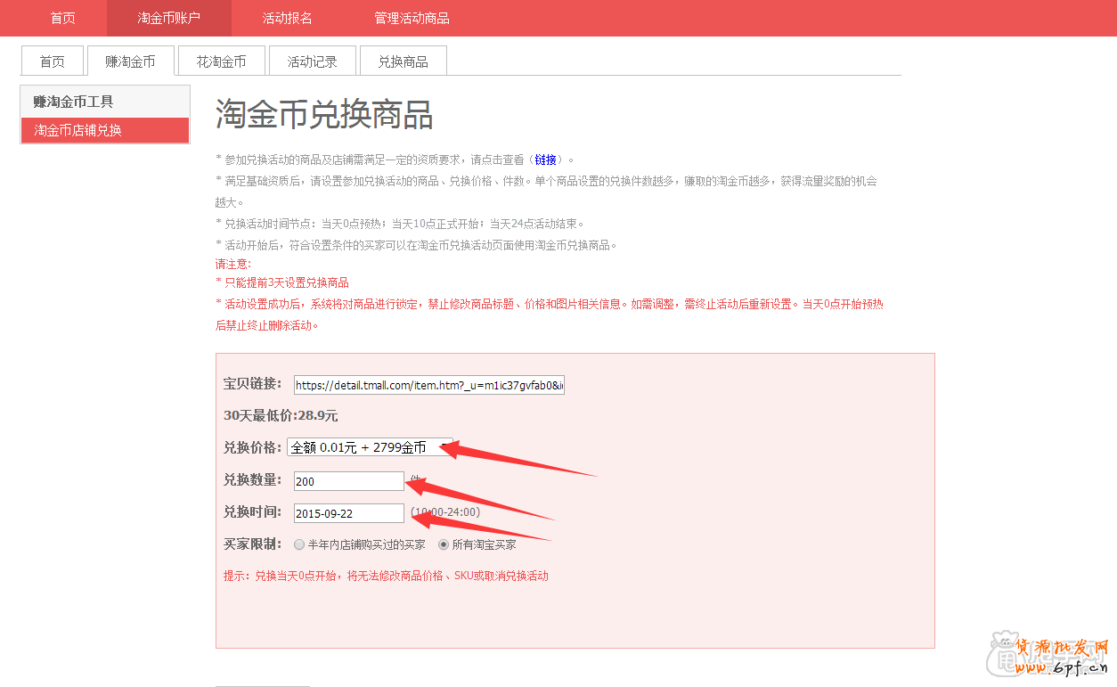Switch to the 首页 tab

tap(53, 61)
